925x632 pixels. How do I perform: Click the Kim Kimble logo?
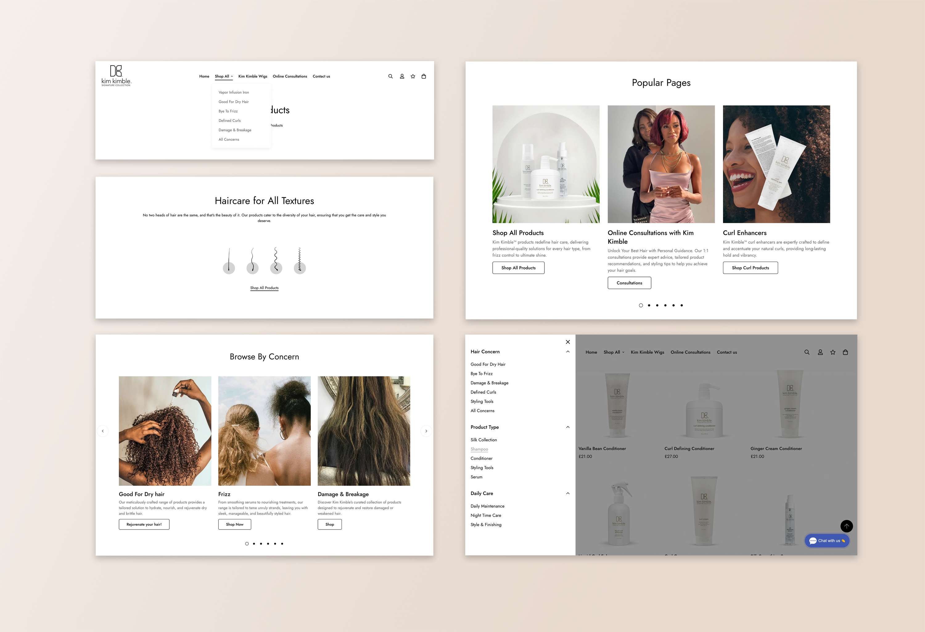click(116, 76)
